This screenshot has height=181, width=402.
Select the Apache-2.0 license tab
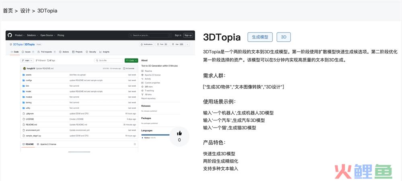(46, 144)
